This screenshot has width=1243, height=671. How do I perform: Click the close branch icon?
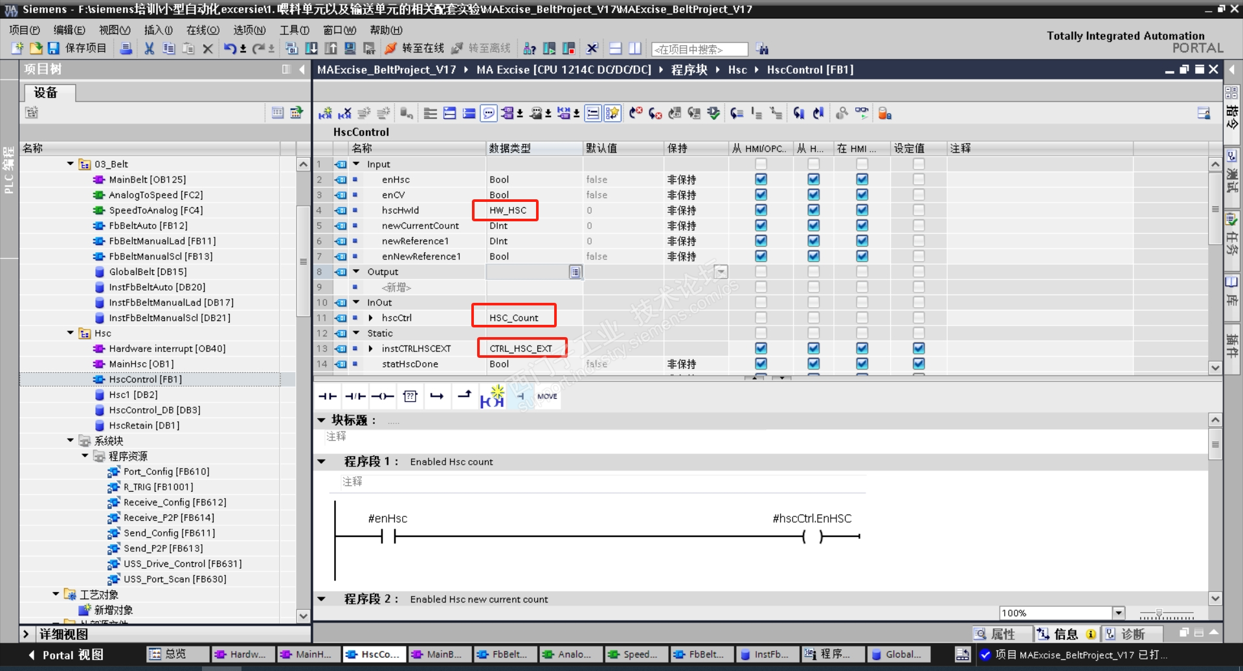465,395
